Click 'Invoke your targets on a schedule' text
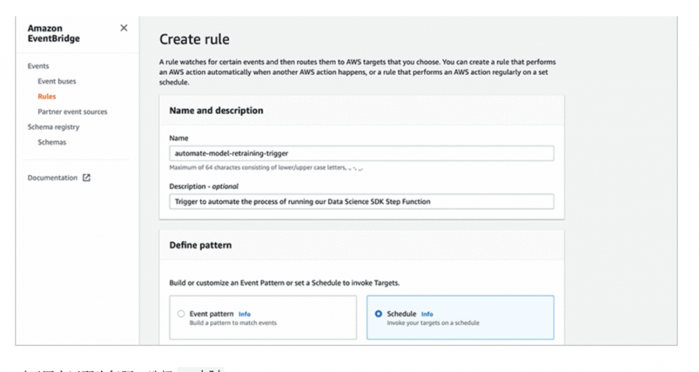699x372 pixels. tap(433, 323)
